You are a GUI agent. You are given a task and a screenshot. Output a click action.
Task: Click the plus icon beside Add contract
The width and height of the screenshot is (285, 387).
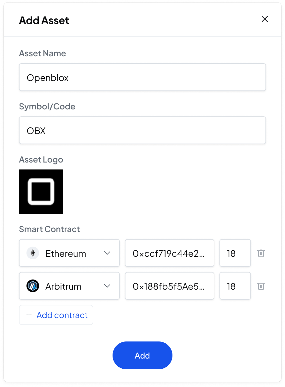pos(29,315)
